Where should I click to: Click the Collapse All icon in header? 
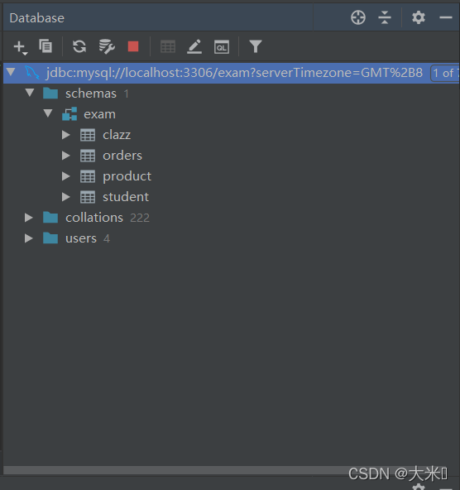(x=385, y=17)
